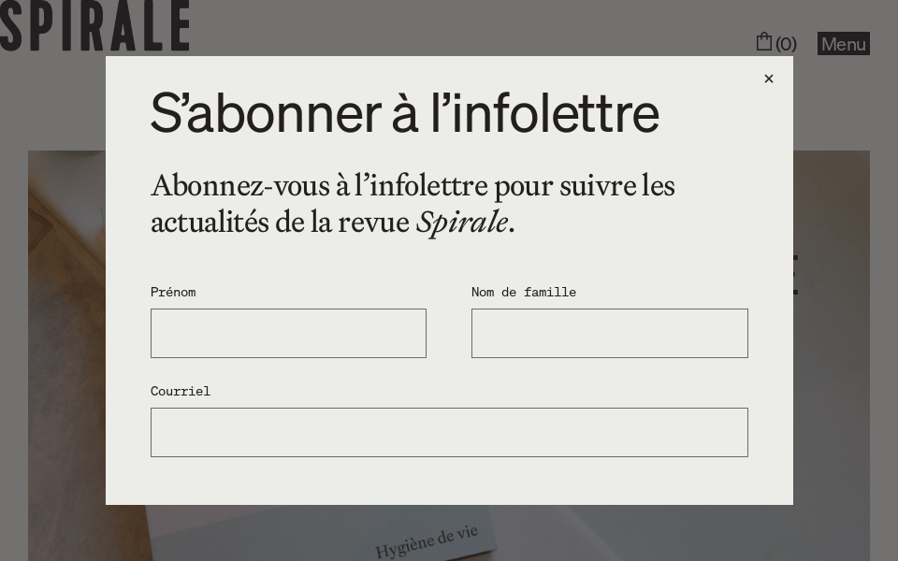Click the italic word Spirale

tap(462, 223)
